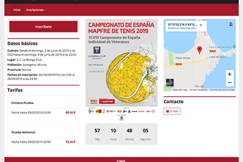The image size is (243, 162).
Task: Click the map coordinates text
Action: [183, 24]
